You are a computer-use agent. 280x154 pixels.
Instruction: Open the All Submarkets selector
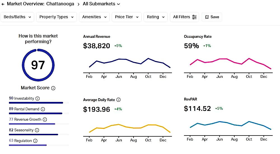[x=101, y=4]
